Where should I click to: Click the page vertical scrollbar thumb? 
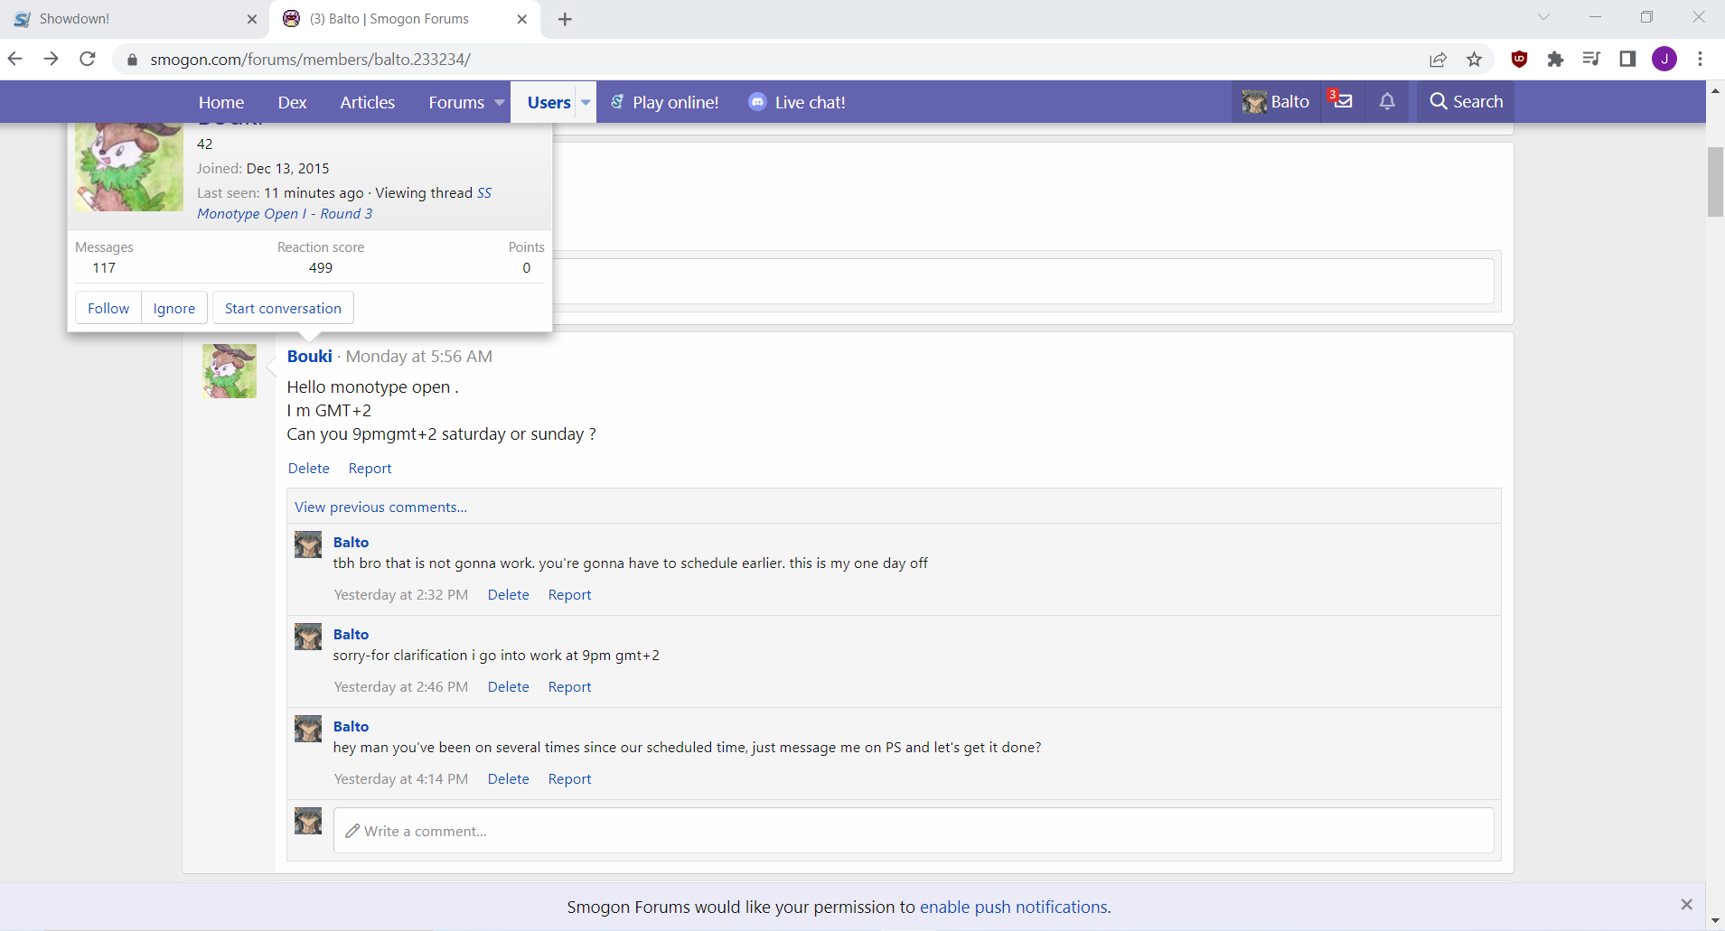(x=1715, y=181)
